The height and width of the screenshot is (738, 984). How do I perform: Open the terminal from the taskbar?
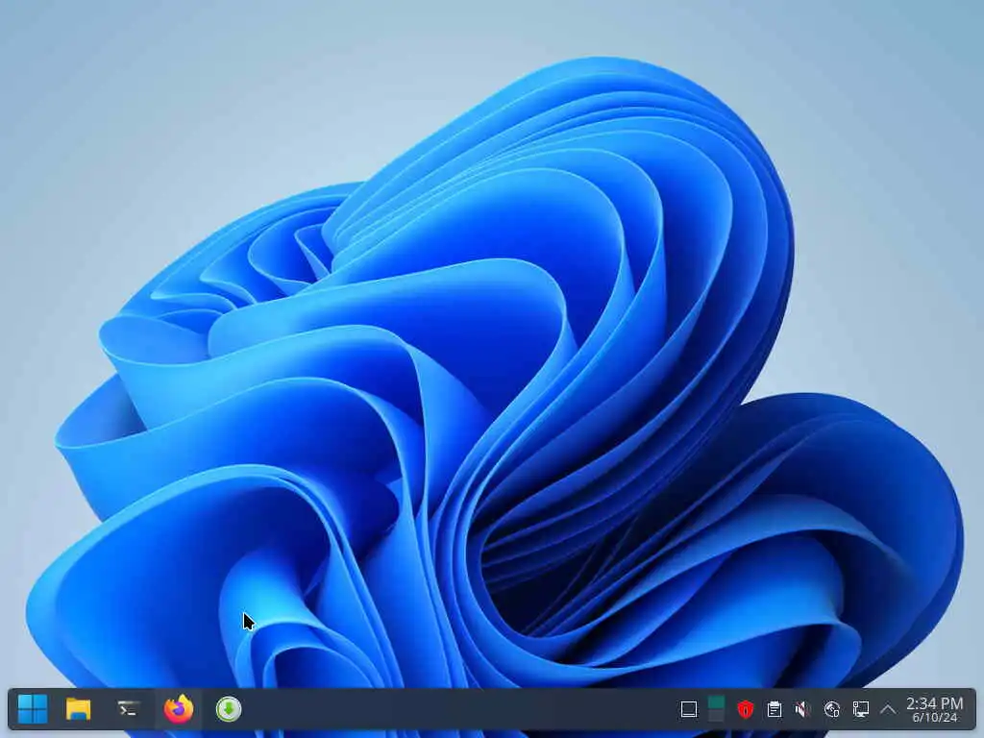tap(129, 709)
